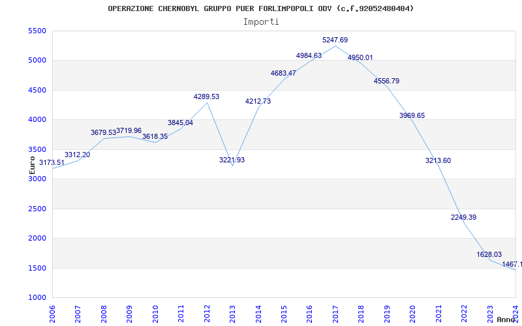The image size is (522, 326).
Task: Click the y-axis value 2000
Action: pyautogui.click(x=37, y=239)
